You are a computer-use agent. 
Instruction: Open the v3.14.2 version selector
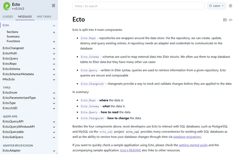pyautogui.click(x=18, y=9)
